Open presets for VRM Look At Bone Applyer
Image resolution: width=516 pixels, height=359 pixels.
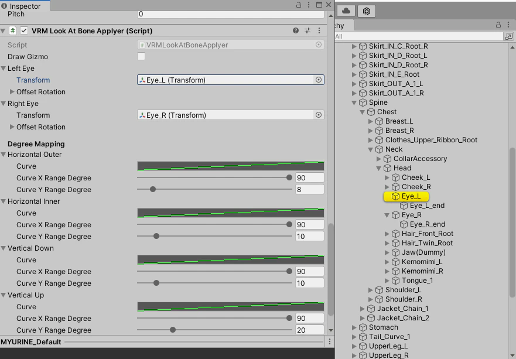click(307, 30)
